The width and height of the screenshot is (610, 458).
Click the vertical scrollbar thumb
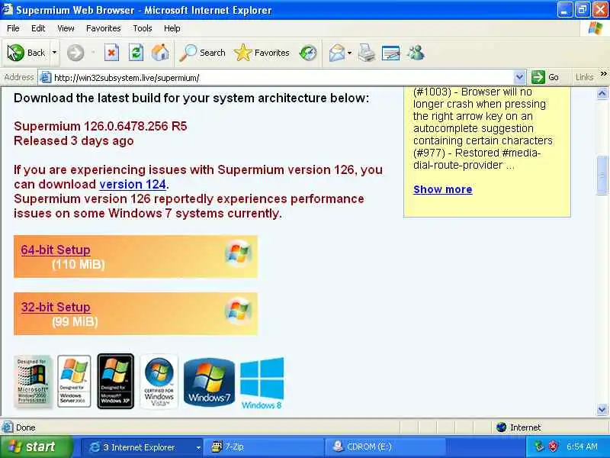[x=602, y=176]
